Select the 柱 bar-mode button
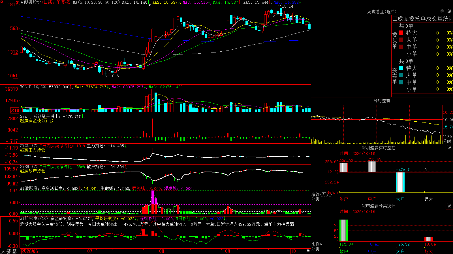This screenshot has width=453, height=254. coord(442,11)
